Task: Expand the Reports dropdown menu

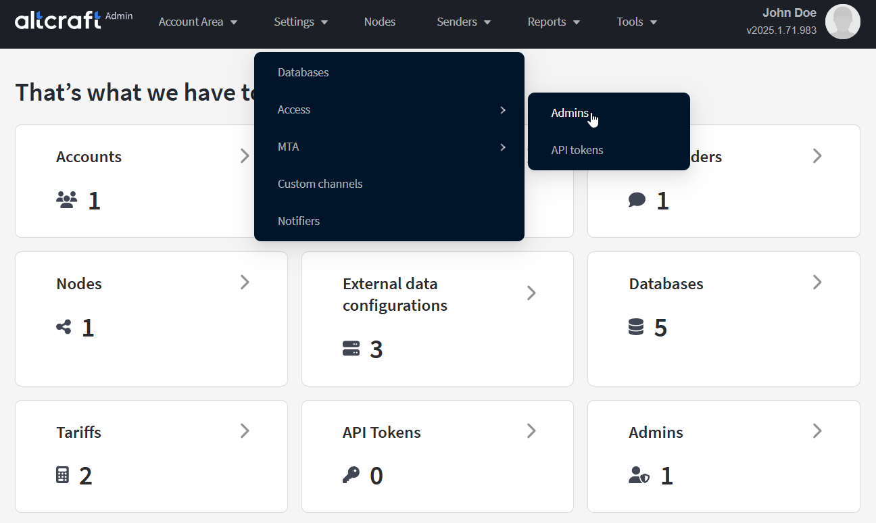Action: click(x=553, y=22)
